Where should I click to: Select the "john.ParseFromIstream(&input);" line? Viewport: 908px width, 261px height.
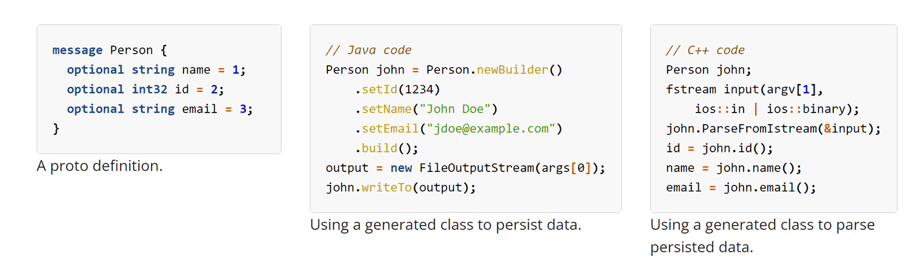[773, 129]
